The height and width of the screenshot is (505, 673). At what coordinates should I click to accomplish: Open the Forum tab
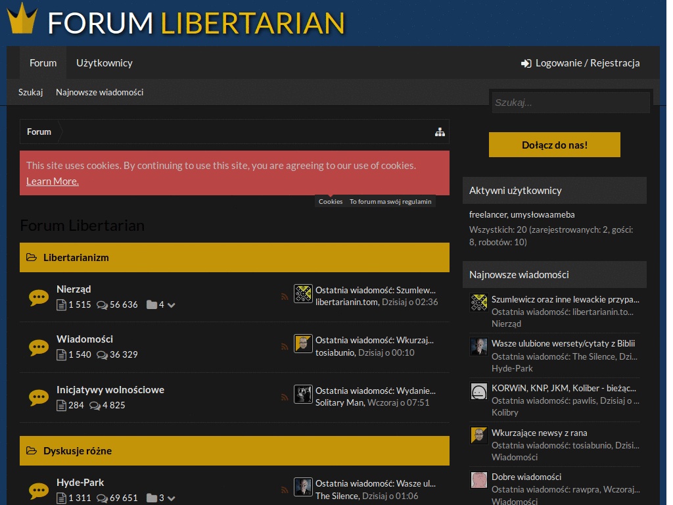(x=43, y=63)
